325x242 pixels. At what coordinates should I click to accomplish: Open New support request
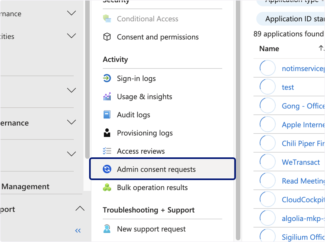pyautogui.click(x=151, y=229)
